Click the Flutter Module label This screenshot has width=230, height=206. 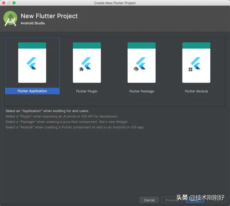197,91
